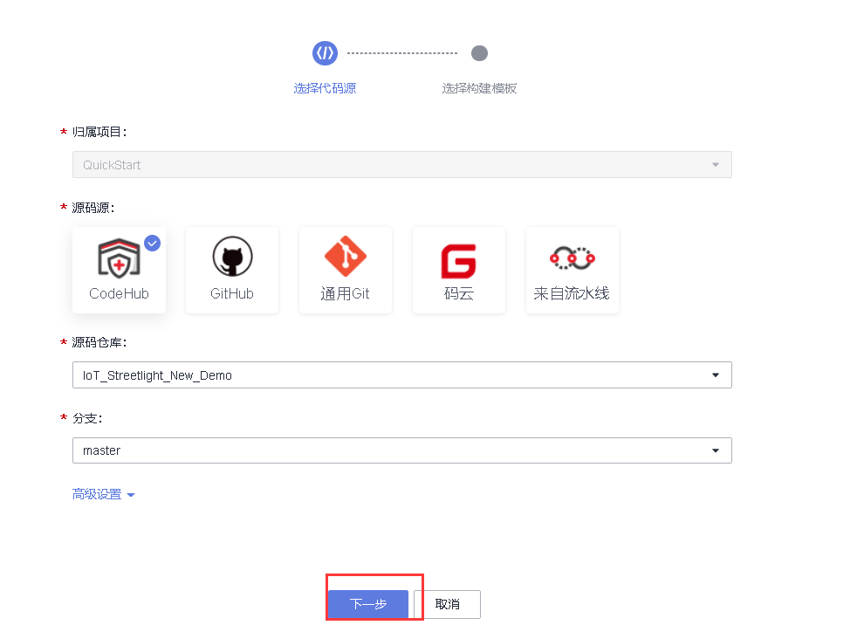The width and height of the screenshot is (864, 632).
Task: Click the 选择构建模板 step circle
Action: point(479,53)
